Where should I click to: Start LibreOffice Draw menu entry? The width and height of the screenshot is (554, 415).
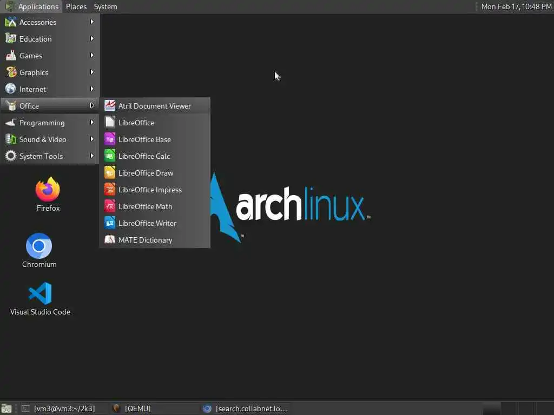coord(155,173)
